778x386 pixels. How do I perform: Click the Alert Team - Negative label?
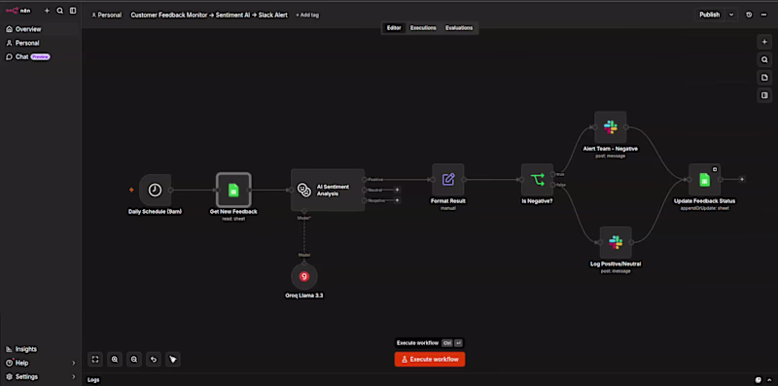click(611, 149)
